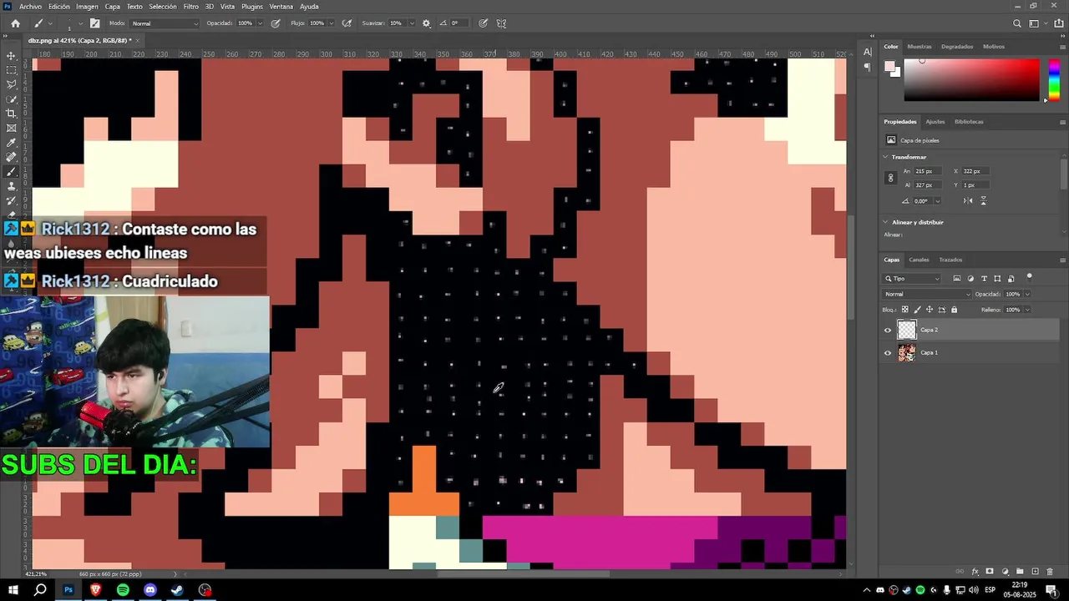Open the Filtro menu

point(190,6)
